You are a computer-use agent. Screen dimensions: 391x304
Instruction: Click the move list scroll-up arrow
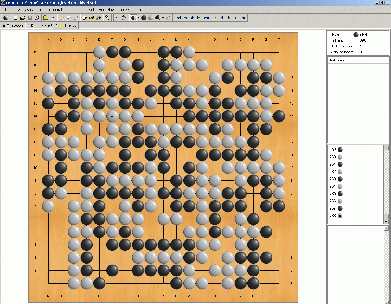point(386,148)
